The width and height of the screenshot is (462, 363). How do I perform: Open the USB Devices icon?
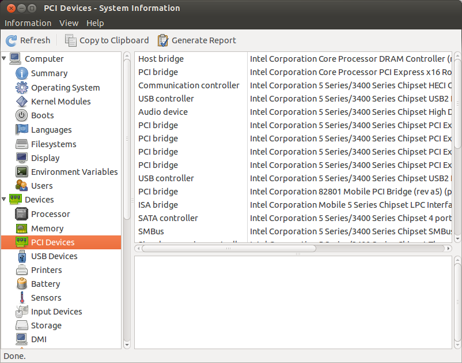(22, 256)
